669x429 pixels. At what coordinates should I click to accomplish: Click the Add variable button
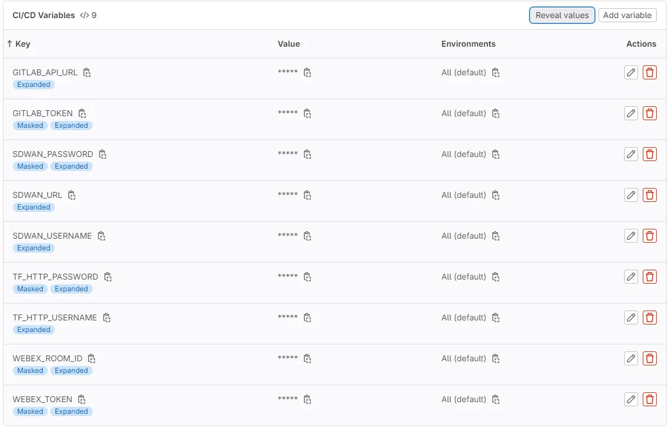click(627, 15)
